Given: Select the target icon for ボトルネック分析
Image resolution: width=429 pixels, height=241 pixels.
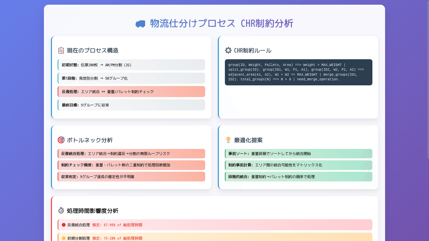Looking at the screenshot, I should [61, 140].
